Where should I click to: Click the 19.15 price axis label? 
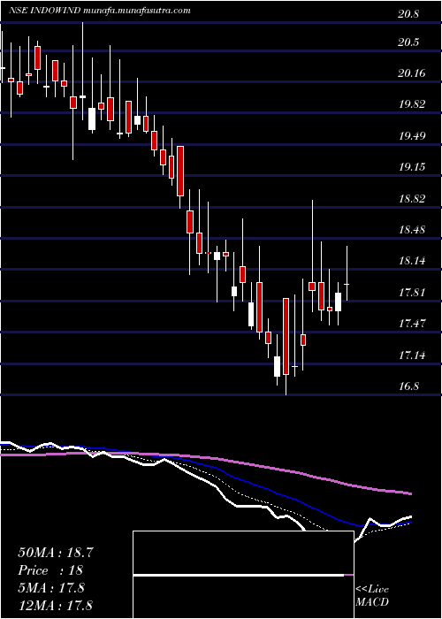pos(412,167)
